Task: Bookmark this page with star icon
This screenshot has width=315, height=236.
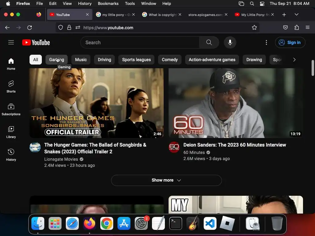Action: coord(254,27)
